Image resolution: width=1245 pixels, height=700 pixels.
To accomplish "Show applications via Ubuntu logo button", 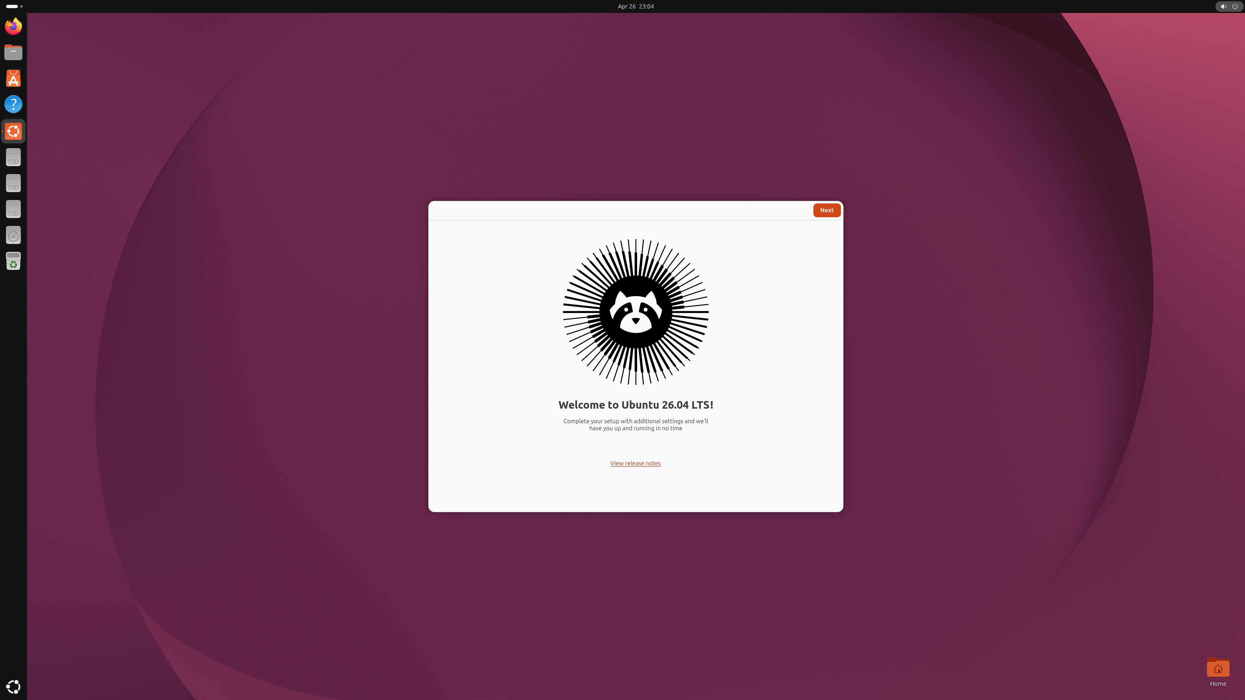I will [x=13, y=686].
